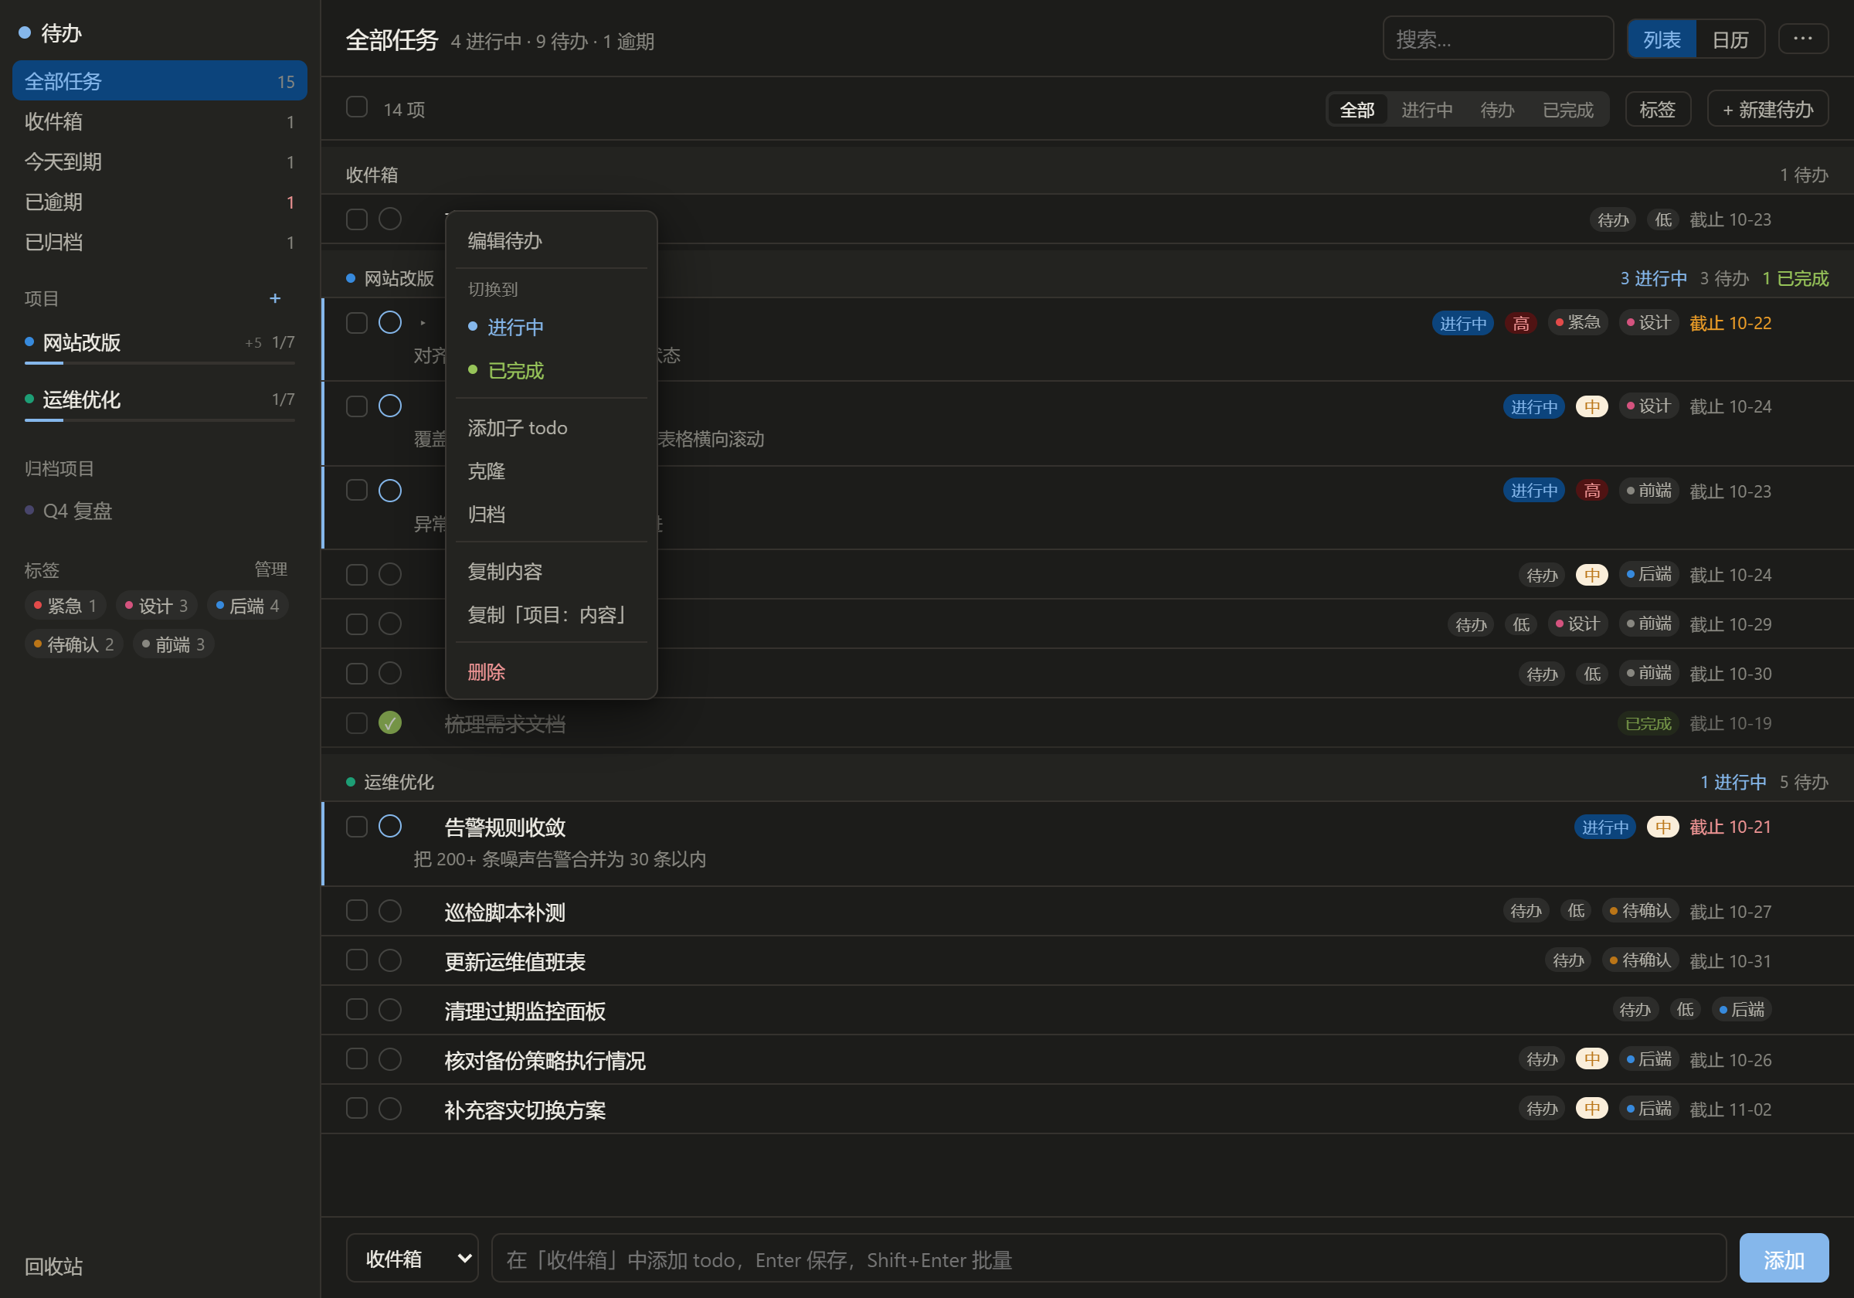This screenshot has height=1298, width=1854.
Task: Check the box for 更新运维值班表
Action: pos(357,960)
